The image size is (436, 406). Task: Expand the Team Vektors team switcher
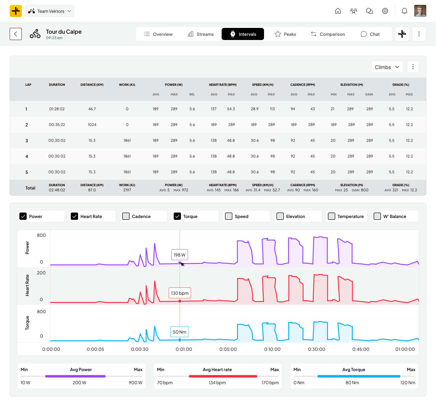tap(50, 11)
